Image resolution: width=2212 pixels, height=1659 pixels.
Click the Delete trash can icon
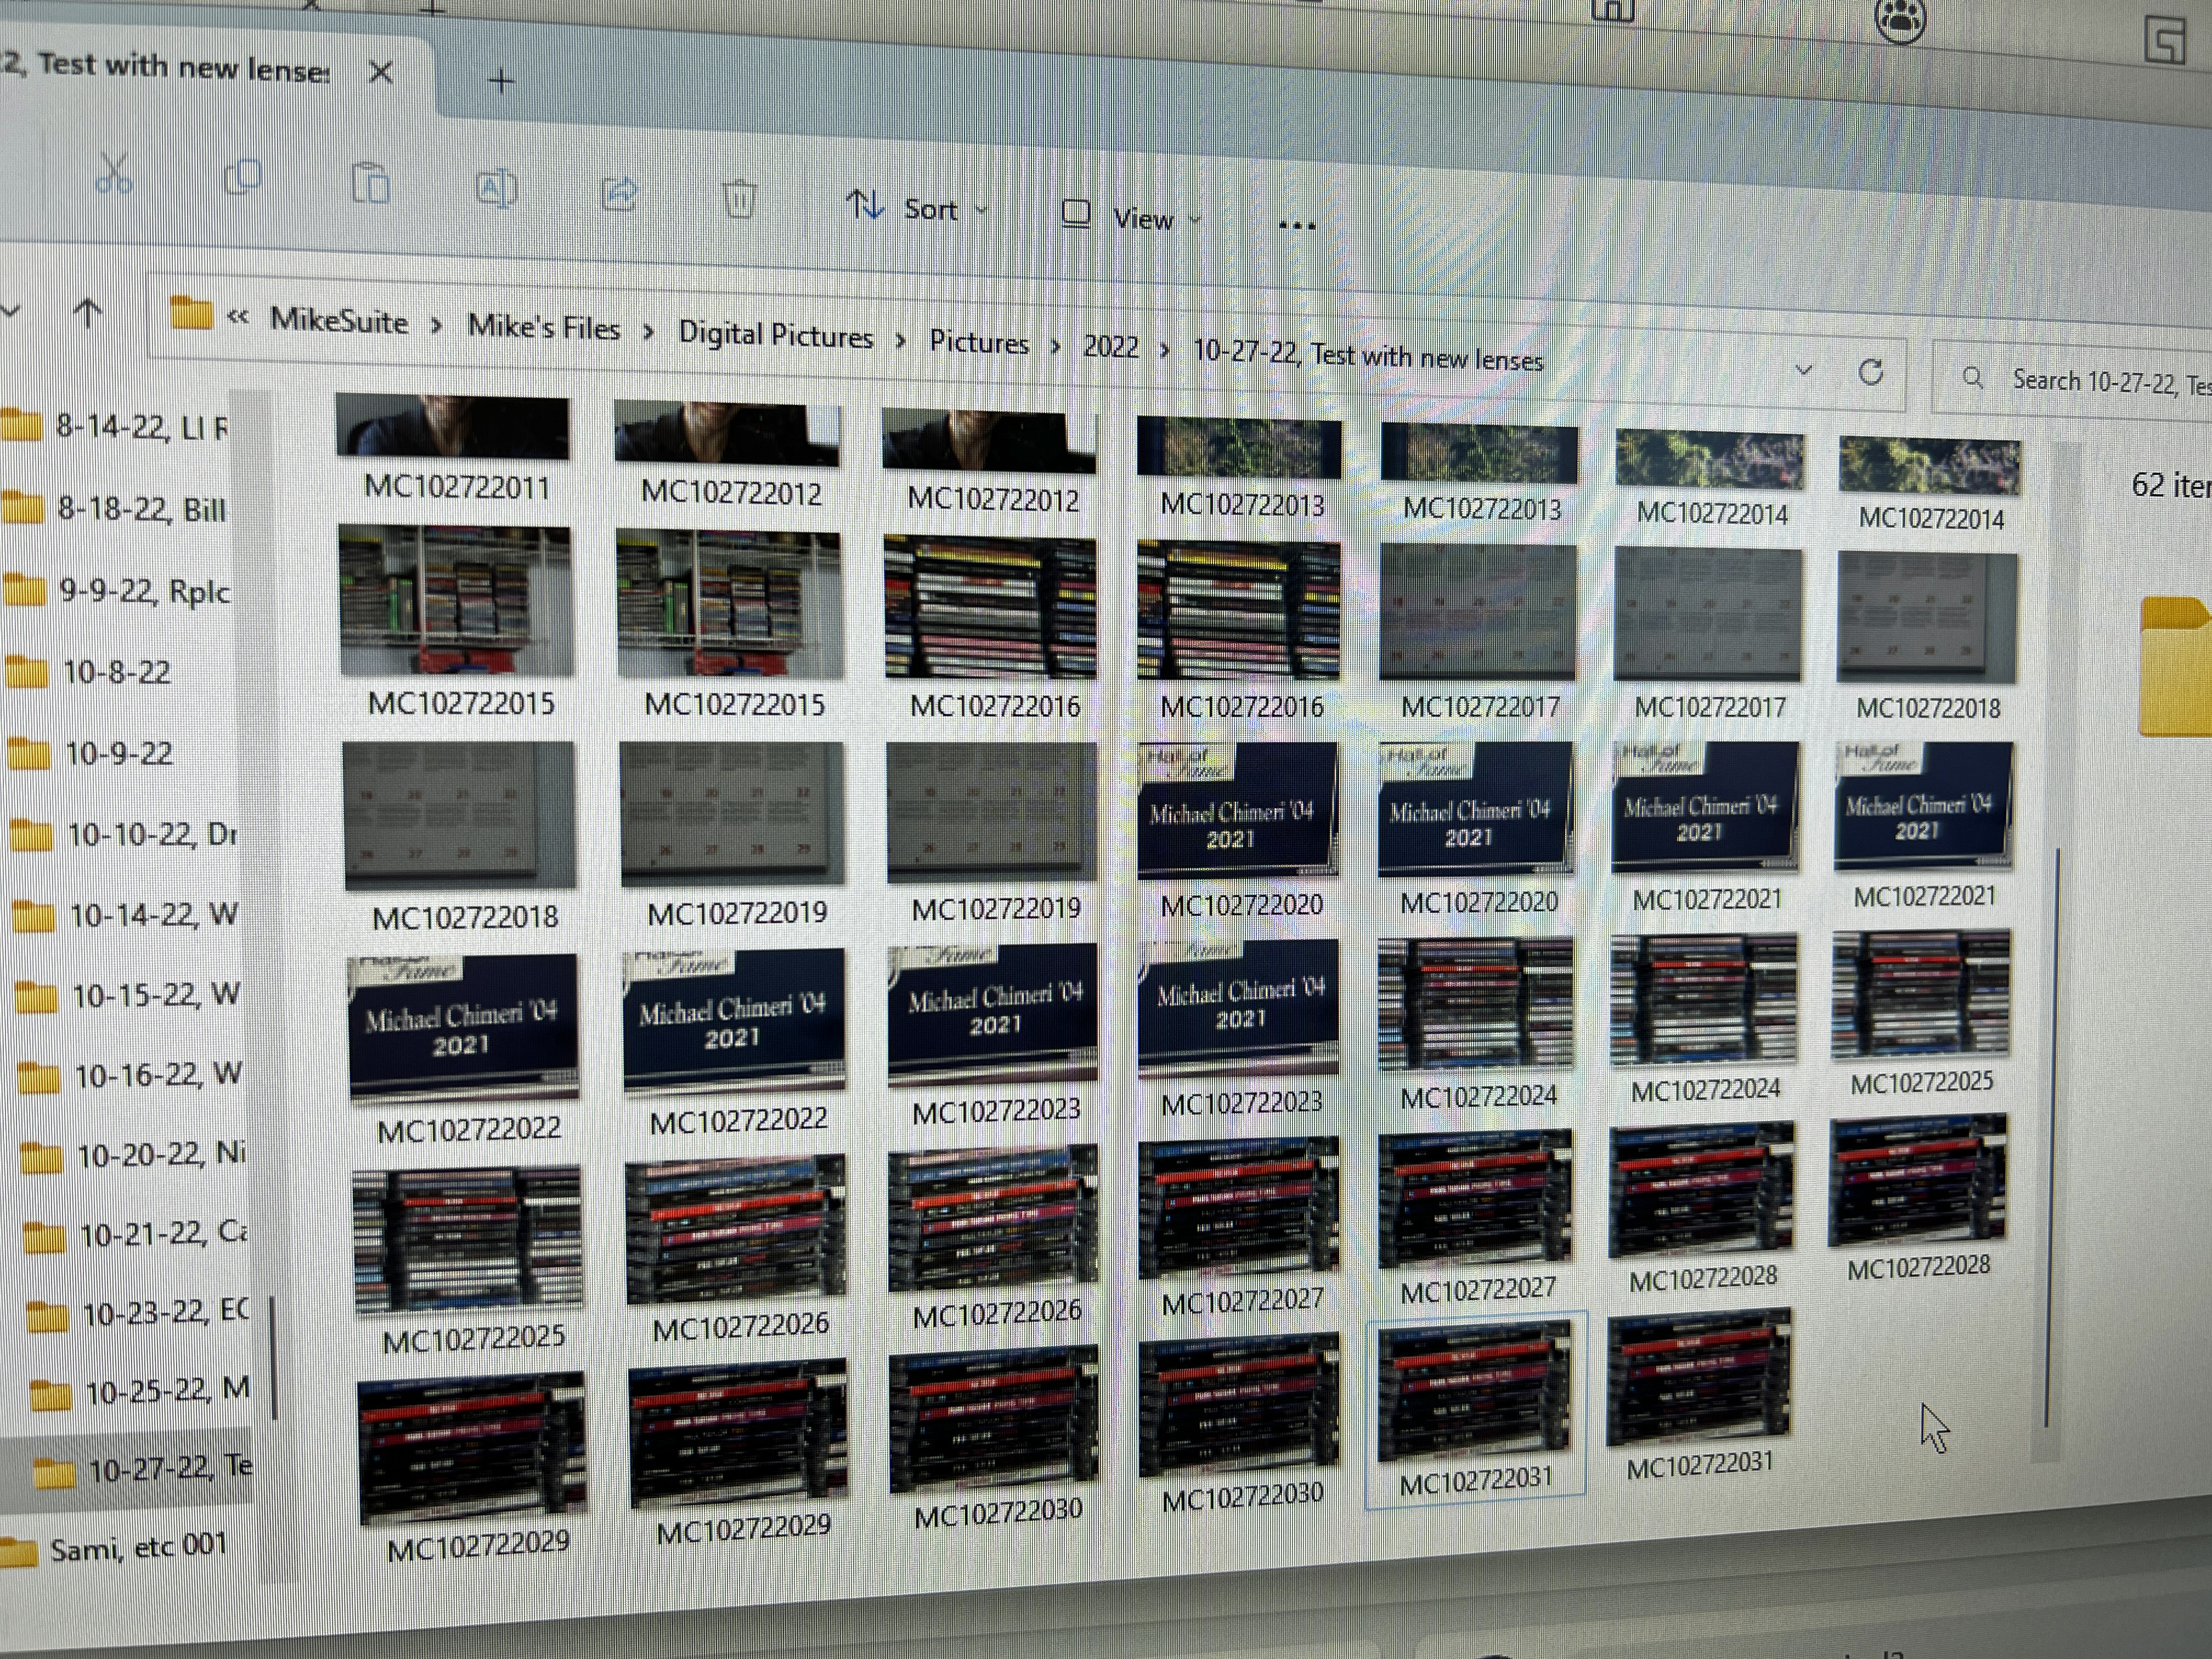click(739, 198)
